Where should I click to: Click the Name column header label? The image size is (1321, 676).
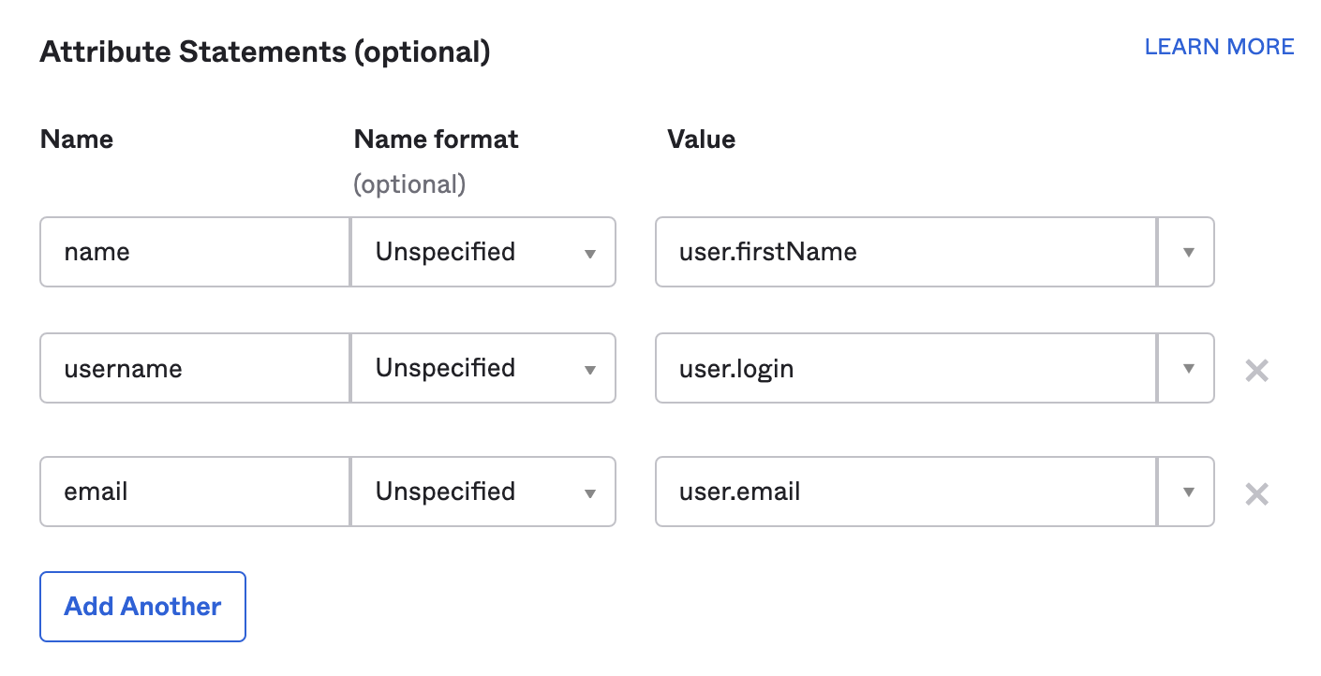pyautogui.click(x=77, y=140)
